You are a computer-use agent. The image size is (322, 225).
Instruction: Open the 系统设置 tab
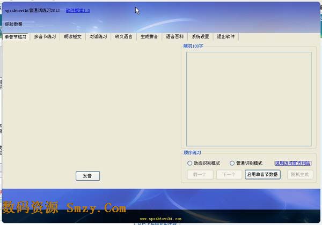tap(200, 37)
